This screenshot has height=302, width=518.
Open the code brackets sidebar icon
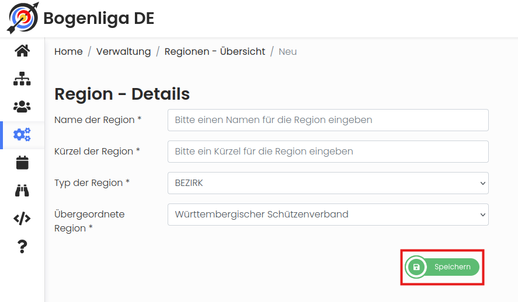(22, 219)
